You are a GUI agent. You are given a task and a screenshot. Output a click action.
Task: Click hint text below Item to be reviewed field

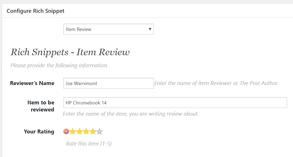130,114
